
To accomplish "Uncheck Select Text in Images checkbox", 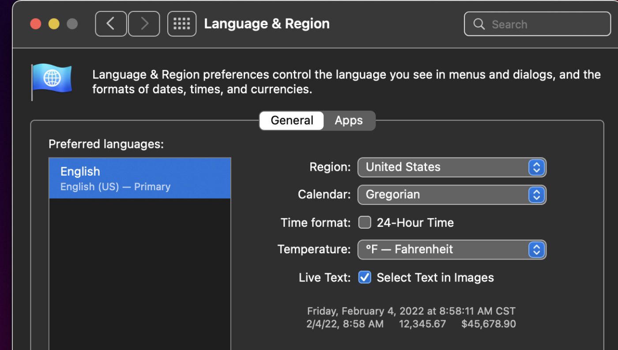I will [x=365, y=278].
